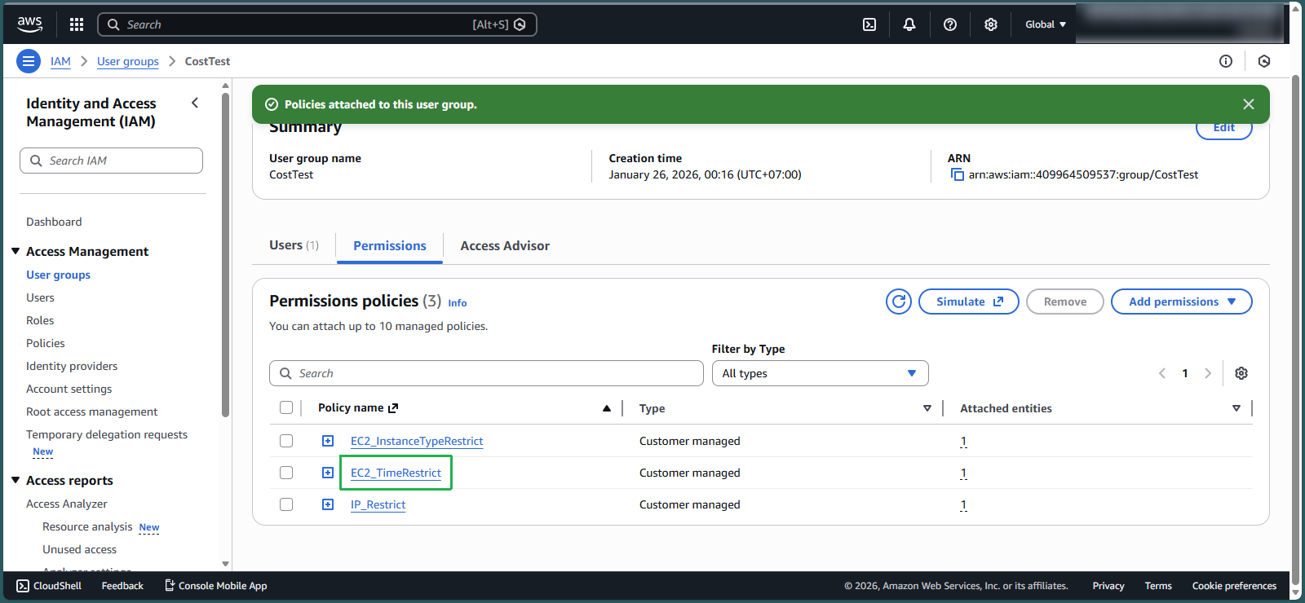Open the EC2_TimeRestrict policy link
This screenshot has height=603, width=1305.
pos(396,473)
